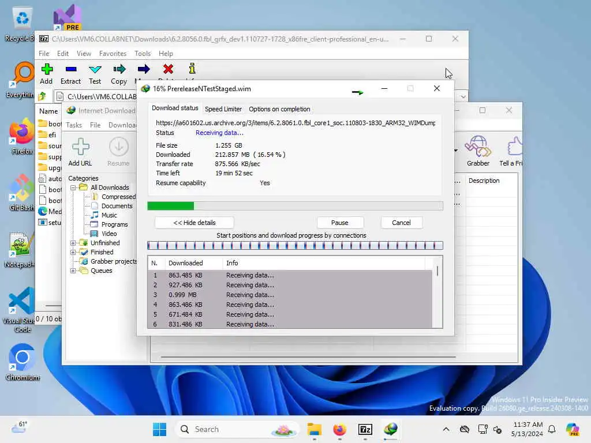Open the 7-Zip address bar dropdown
Image resolution: width=591 pixels, height=443 pixels.
pos(463,97)
